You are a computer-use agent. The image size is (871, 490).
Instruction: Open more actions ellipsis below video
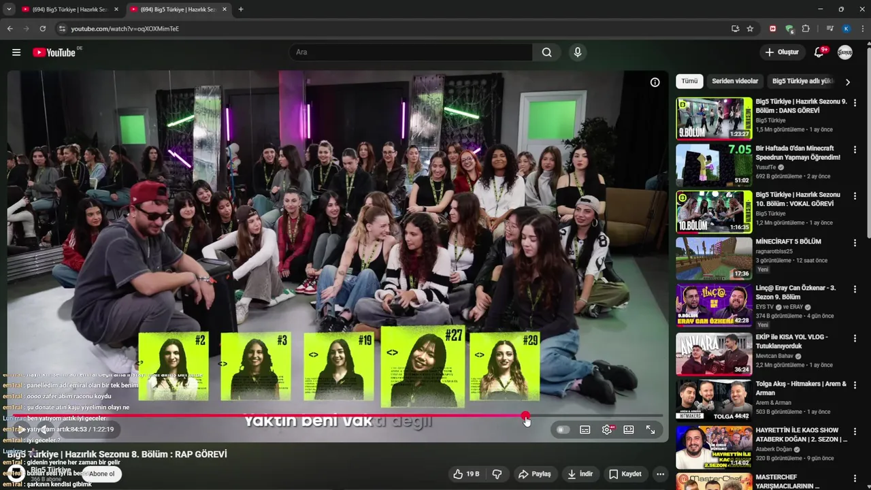tap(660, 474)
